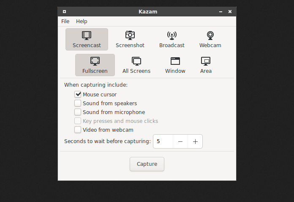Click the window menu icon in title bar
The width and height of the screenshot is (294, 202).
click(x=64, y=12)
